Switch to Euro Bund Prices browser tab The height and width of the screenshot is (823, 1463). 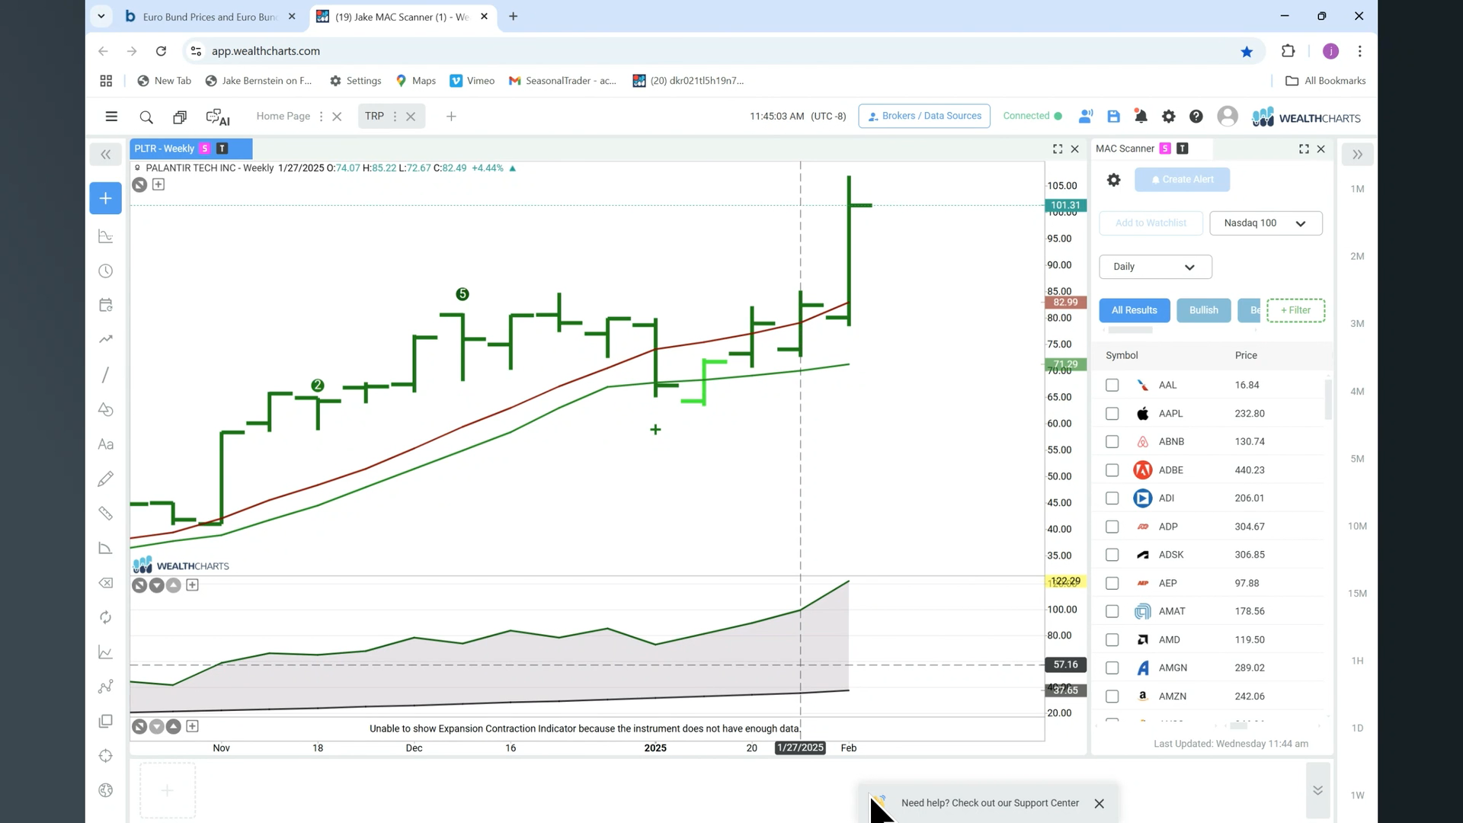210,17
